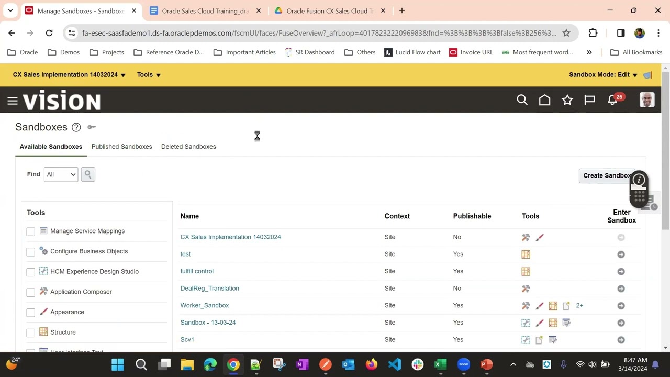Bookmark this page with star icon

point(566,33)
